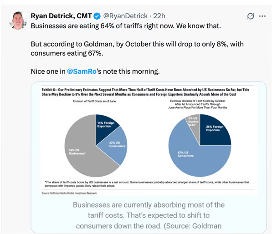Open the three-dot more options menu
The height and width of the screenshot is (234, 272).
point(262,16)
